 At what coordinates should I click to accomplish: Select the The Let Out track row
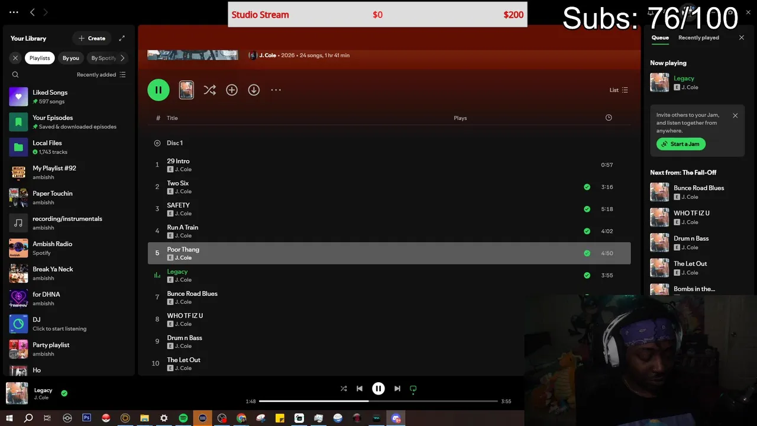click(x=389, y=363)
